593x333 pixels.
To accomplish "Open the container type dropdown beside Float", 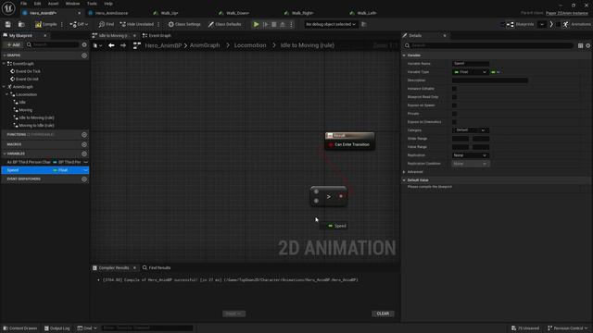I will point(496,72).
